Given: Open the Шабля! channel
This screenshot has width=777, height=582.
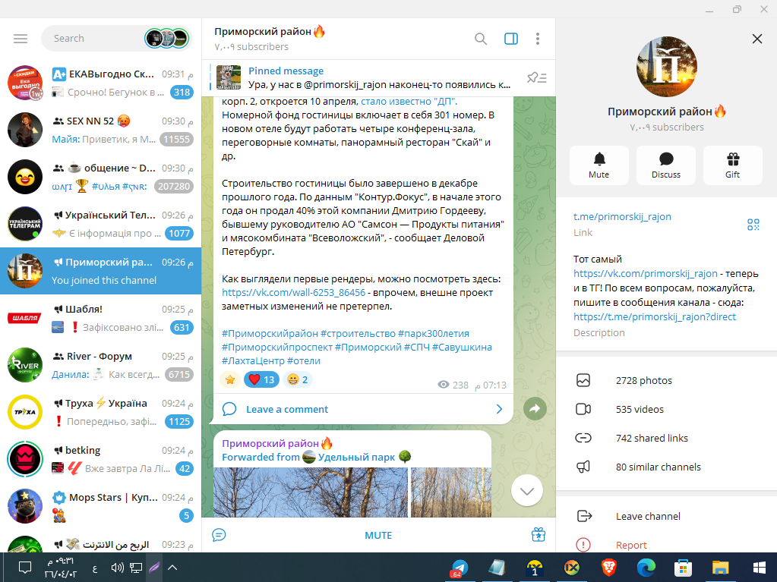Looking at the screenshot, I should pos(100,318).
